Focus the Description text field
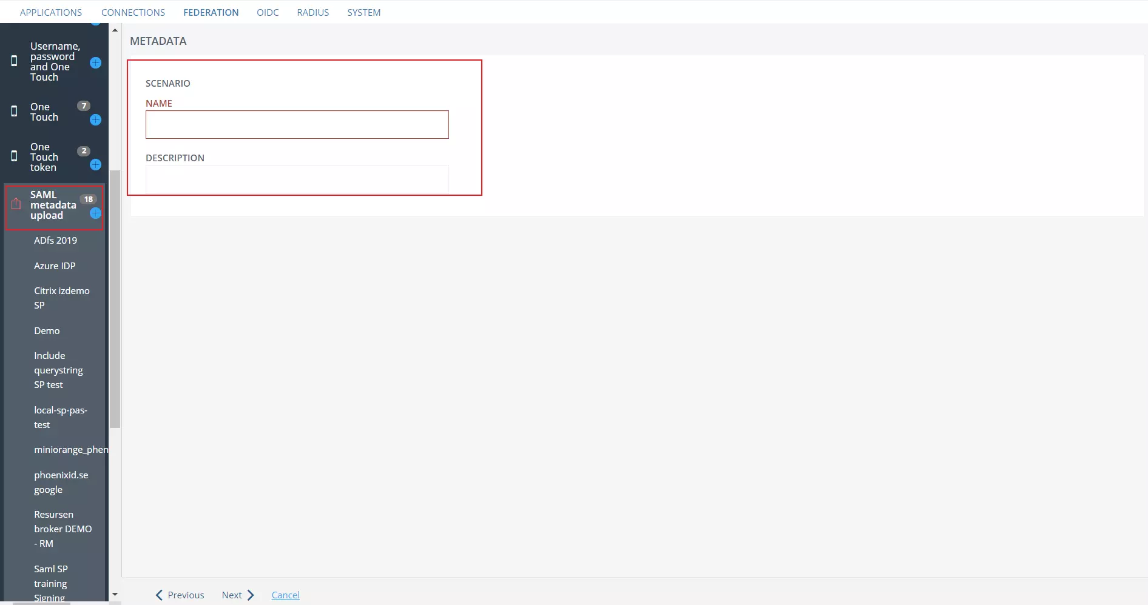 point(297,179)
